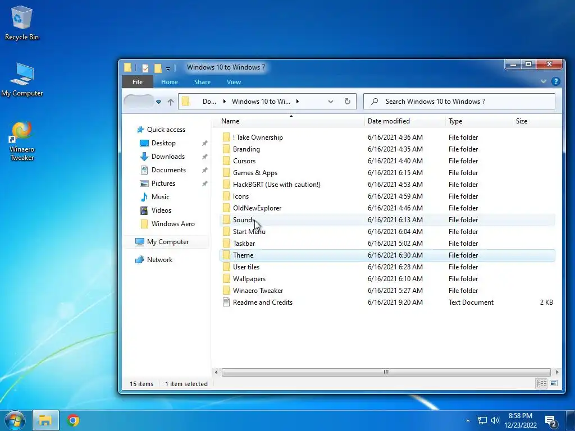Refresh the current folder
575x431 pixels.
pyautogui.click(x=347, y=102)
